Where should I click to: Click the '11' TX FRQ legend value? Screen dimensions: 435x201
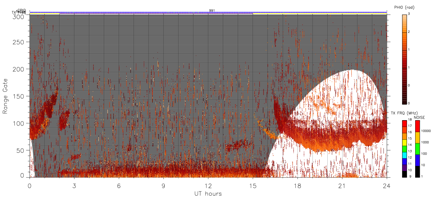410,163
